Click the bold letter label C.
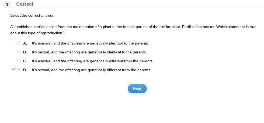264x123 pixels. 25,61
